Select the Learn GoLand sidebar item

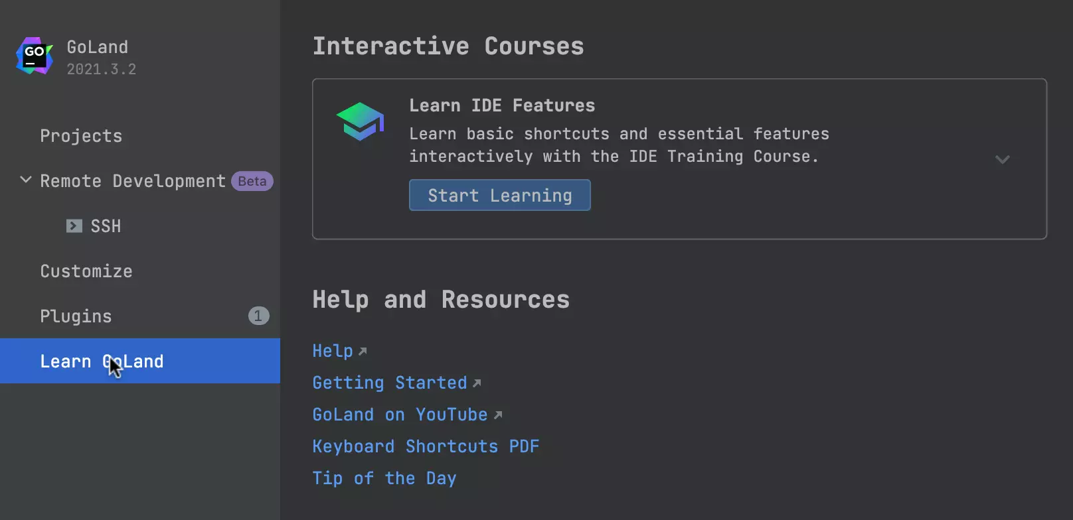(x=102, y=361)
